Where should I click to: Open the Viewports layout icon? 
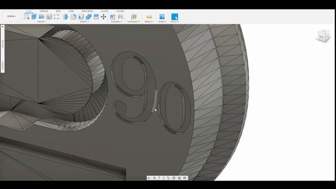[185, 178]
